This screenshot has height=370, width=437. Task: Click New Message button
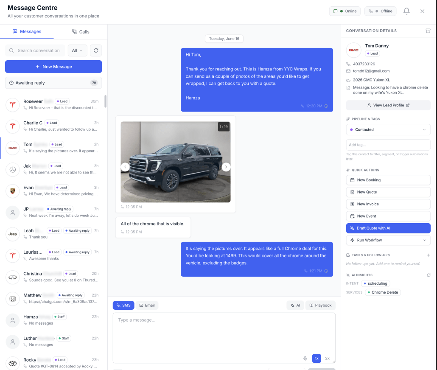coord(53,67)
